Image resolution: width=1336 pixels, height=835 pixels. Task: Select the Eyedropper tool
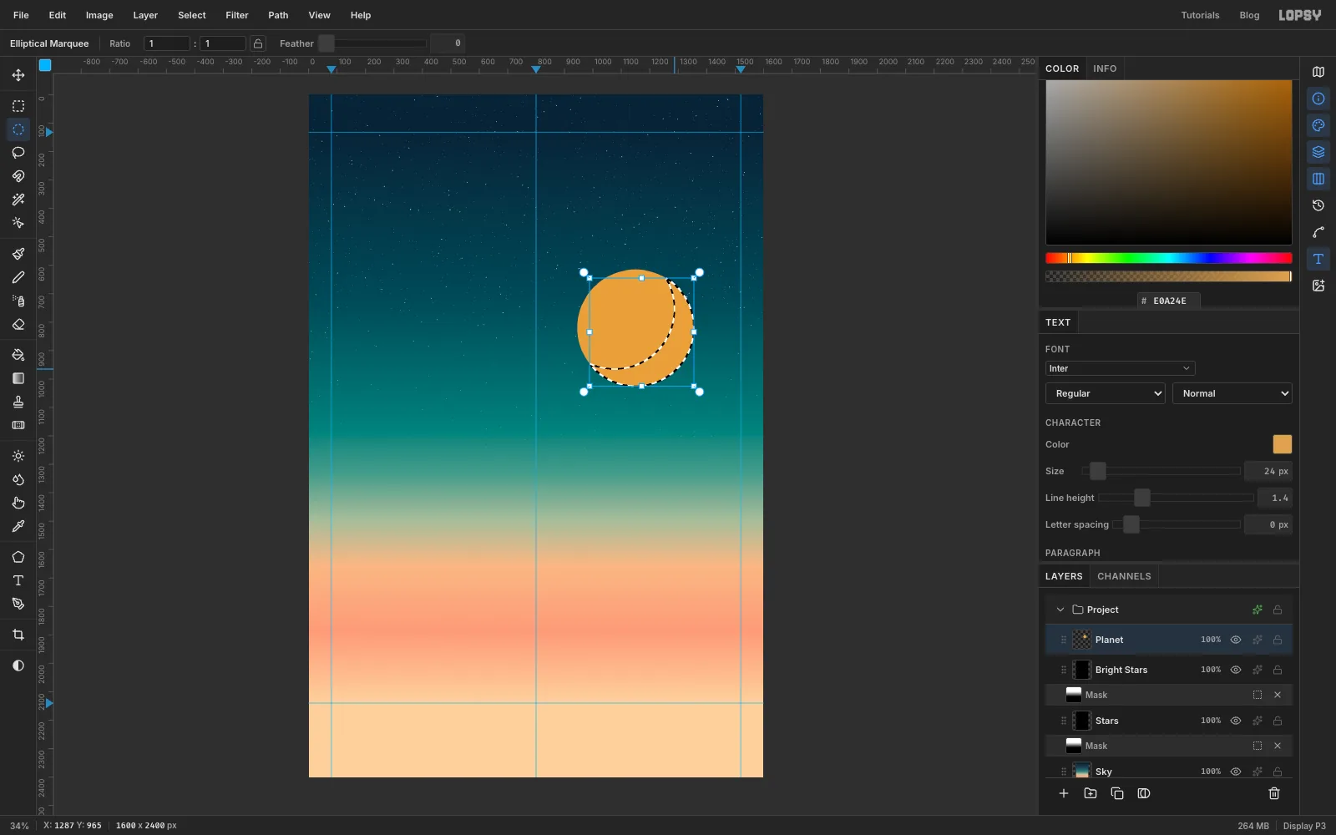point(18,526)
